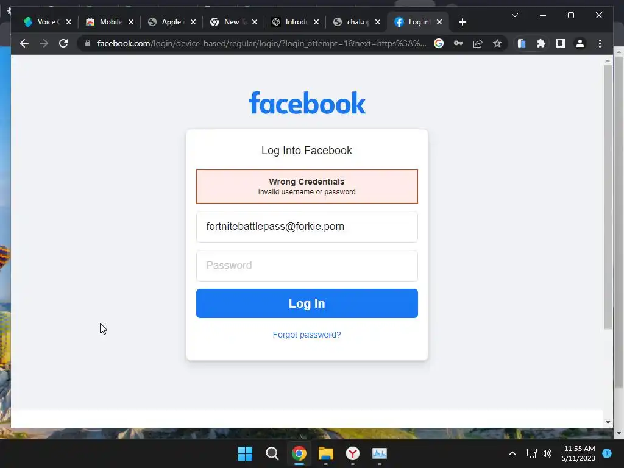Open the Google icon in address bar
Image resolution: width=624 pixels, height=468 pixels.
point(439,43)
